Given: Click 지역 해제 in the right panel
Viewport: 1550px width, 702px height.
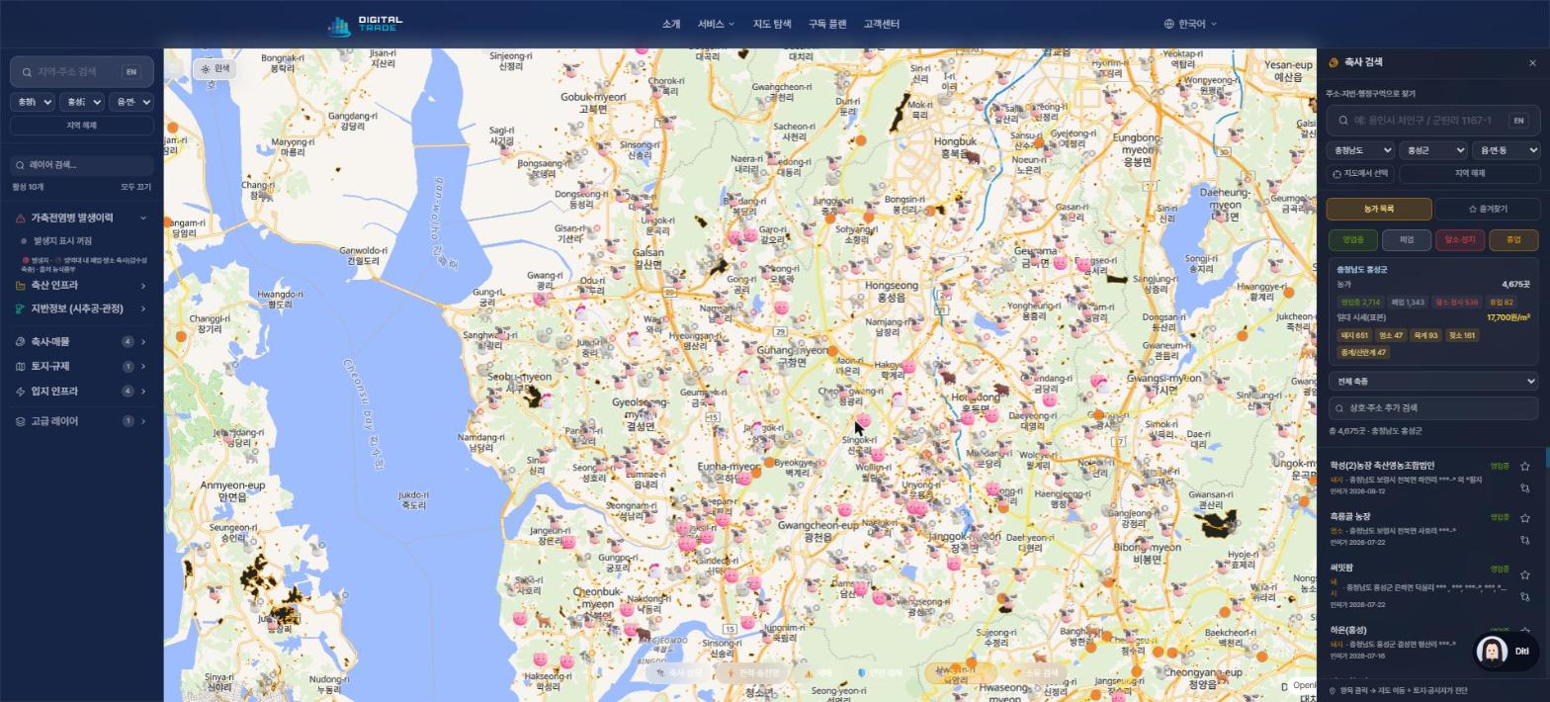Looking at the screenshot, I should coord(1470,174).
